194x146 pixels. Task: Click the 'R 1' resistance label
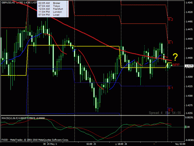coord(170,43)
